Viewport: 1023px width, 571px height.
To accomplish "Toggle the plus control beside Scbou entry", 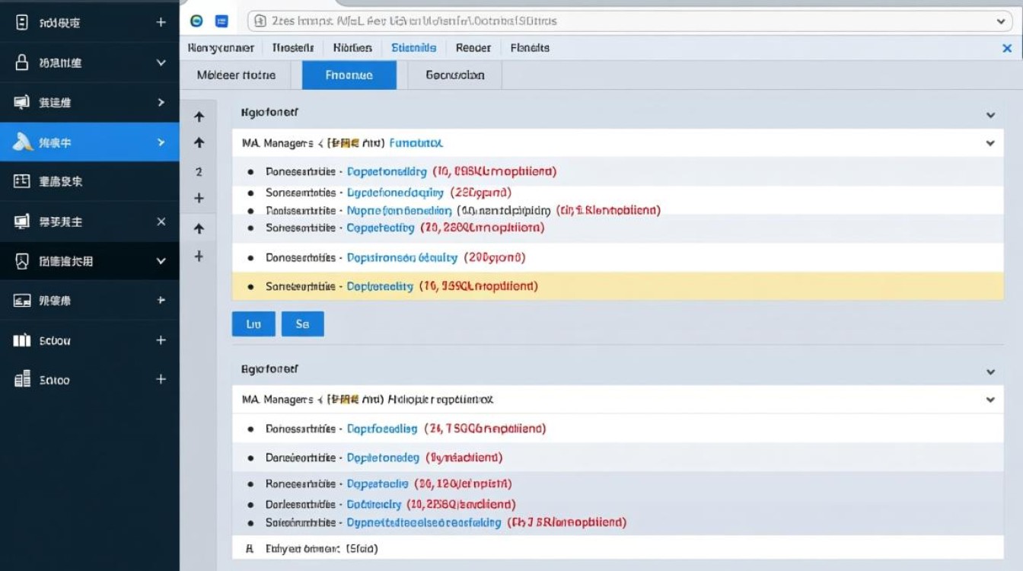I will [x=161, y=340].
